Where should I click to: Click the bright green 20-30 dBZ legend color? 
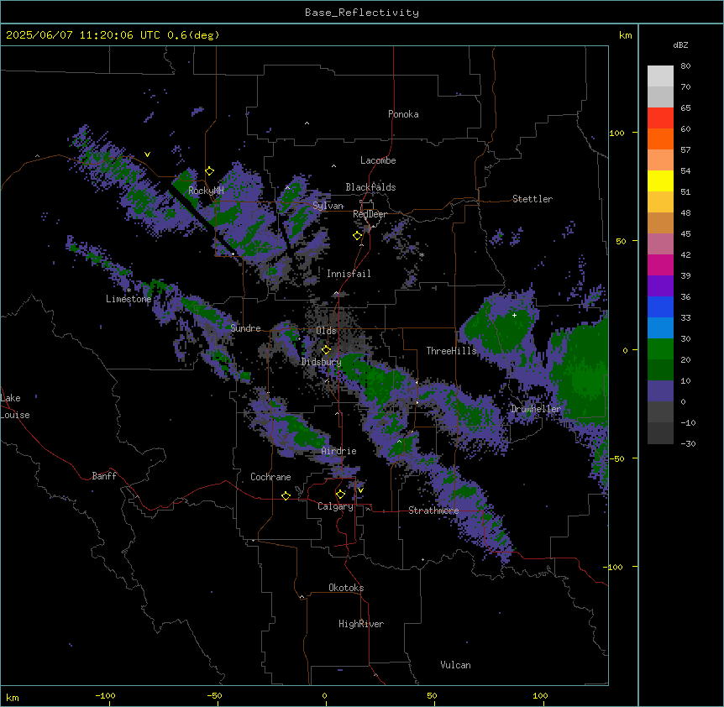[660, 349]
